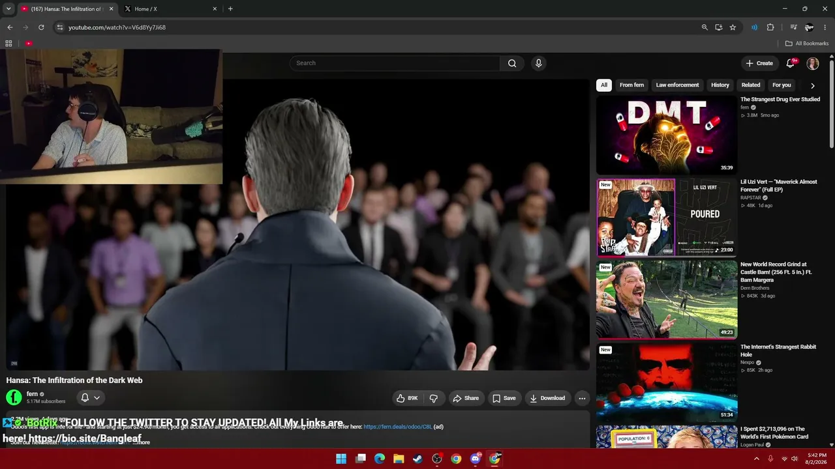Open the taskbar clock showing 5:42 PM
This screenshot has height=469, width=835.
pos(817,459)
